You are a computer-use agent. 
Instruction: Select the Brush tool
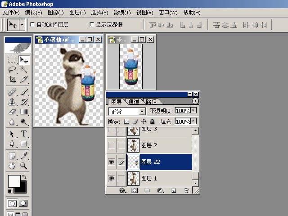point(24,92)
